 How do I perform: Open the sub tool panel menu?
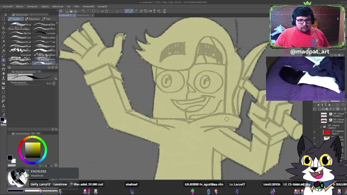9,15
